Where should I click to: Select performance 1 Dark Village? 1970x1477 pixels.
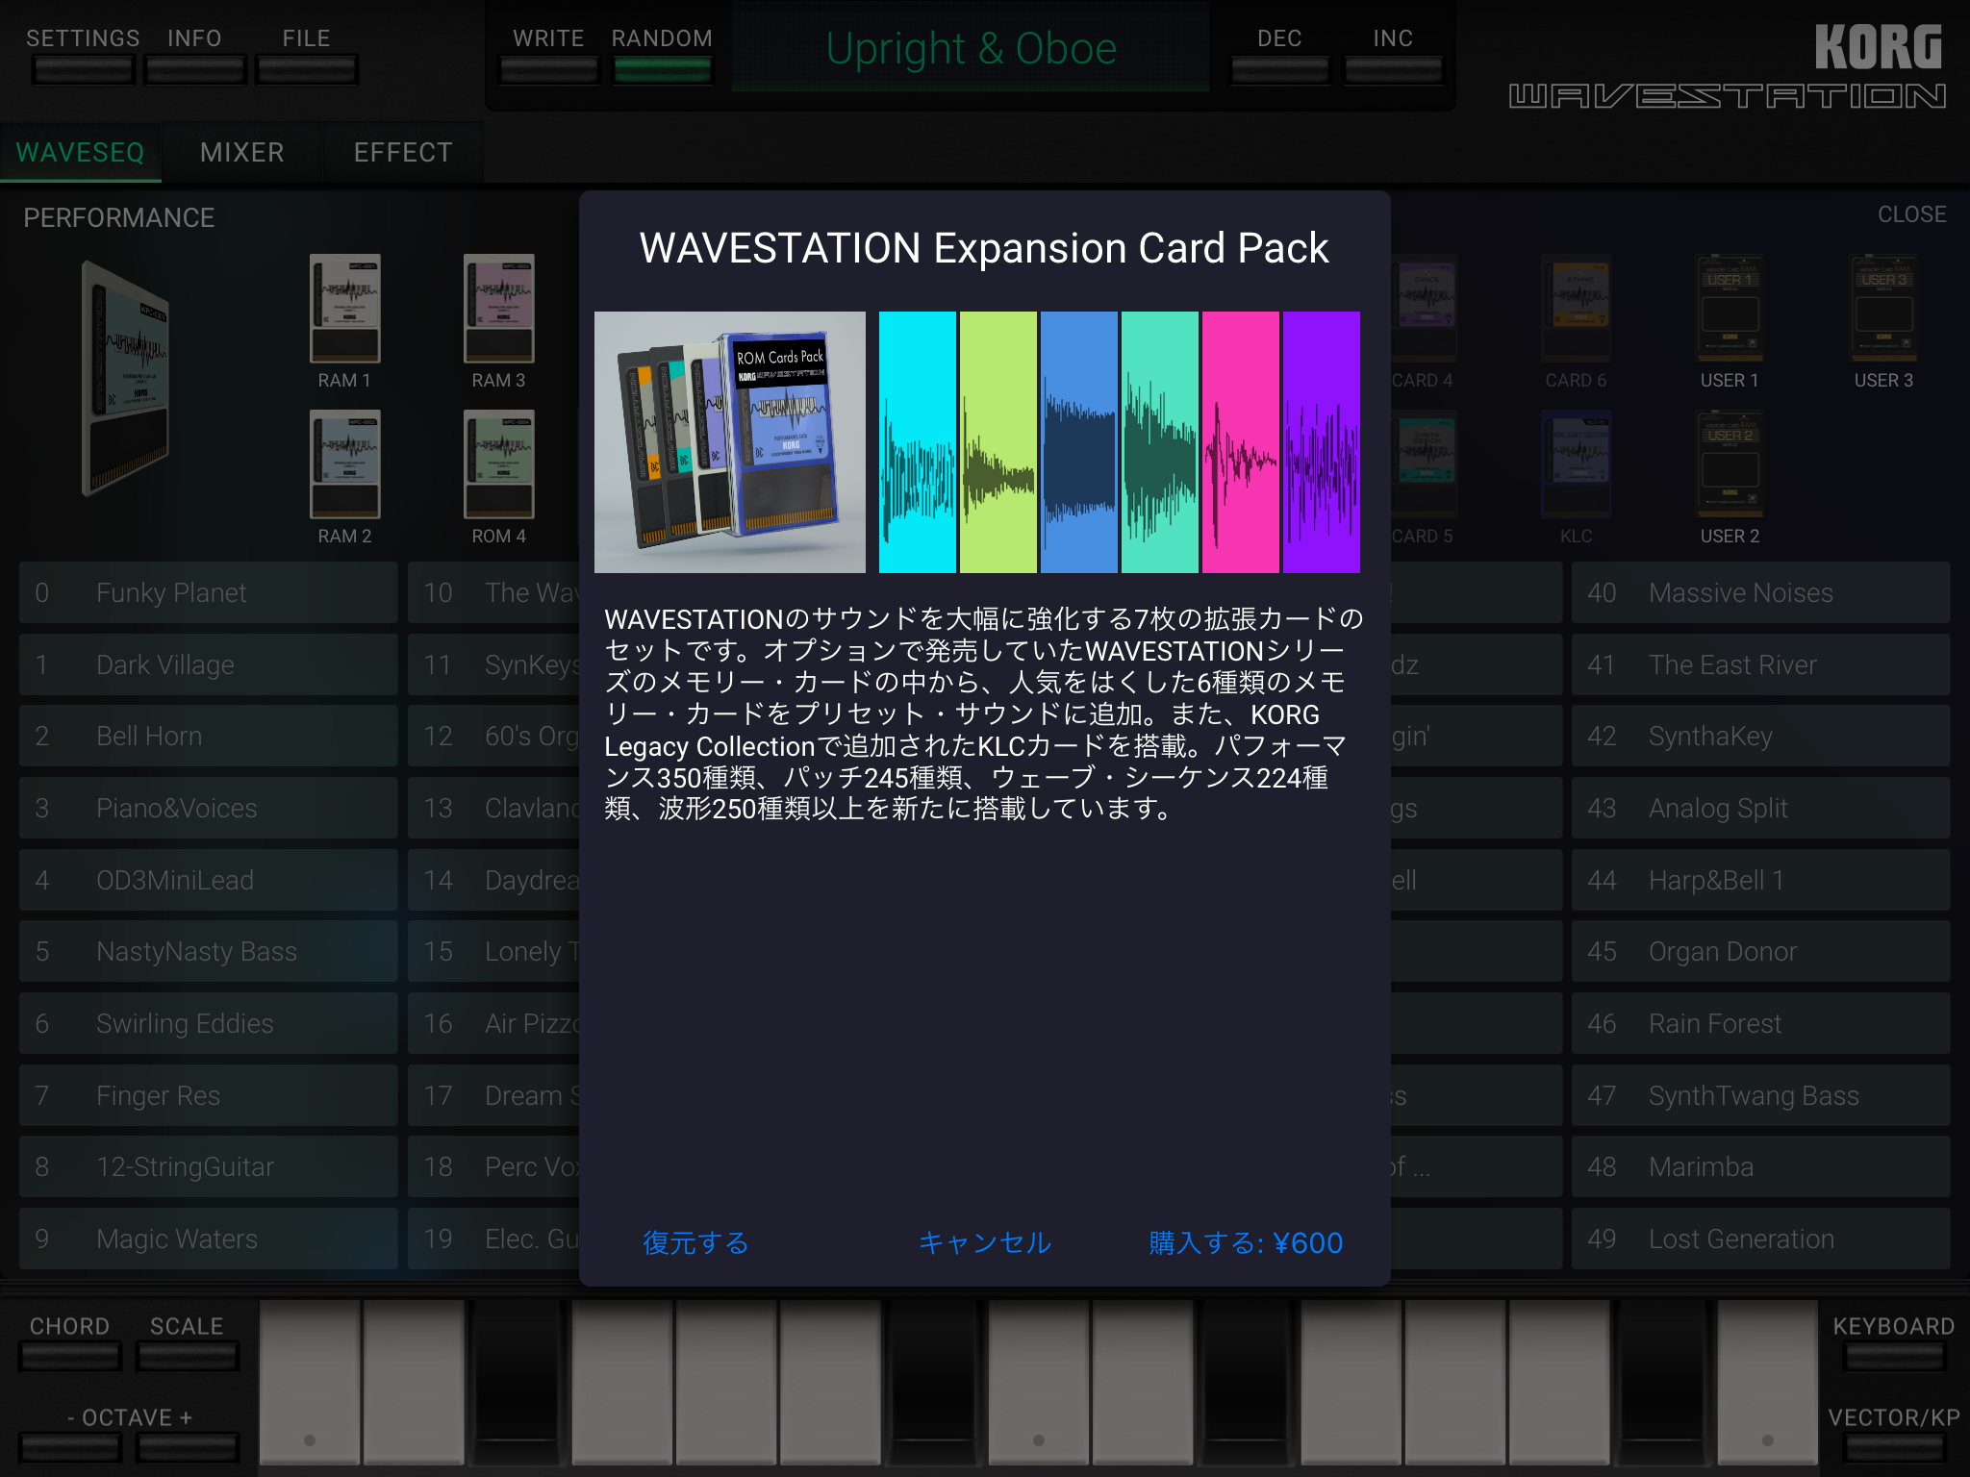click(x=208, y=664)
